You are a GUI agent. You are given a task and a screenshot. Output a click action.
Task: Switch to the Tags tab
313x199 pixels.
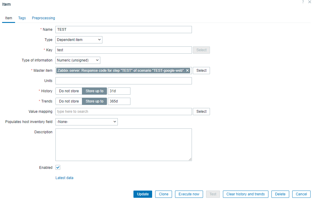tap(22, 18)
